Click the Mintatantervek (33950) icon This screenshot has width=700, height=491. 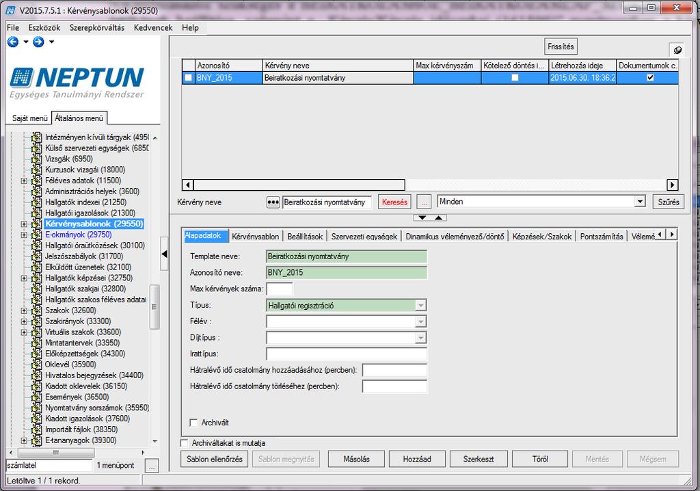[x=37, y=343]
